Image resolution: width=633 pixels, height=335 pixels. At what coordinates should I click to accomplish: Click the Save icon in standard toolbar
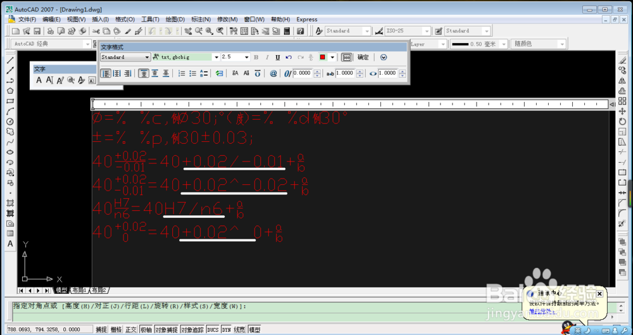(x=37, y=30)
